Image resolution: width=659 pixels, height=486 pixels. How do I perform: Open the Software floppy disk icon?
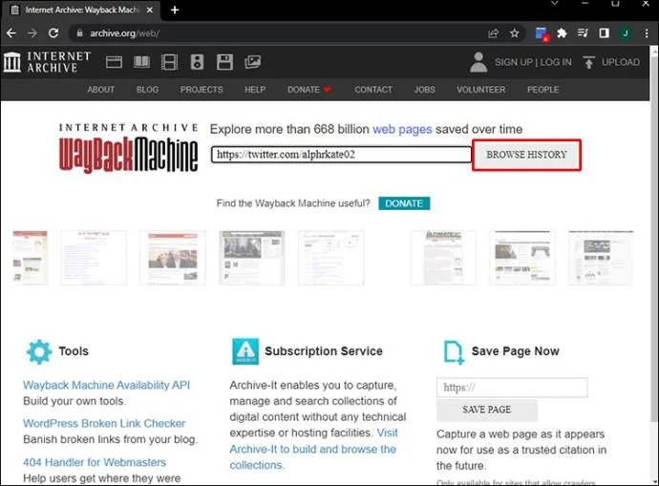(x=224, y=62)
